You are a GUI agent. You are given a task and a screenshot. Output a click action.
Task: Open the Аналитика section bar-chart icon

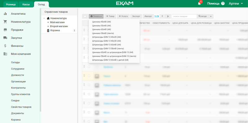(5, 14)
